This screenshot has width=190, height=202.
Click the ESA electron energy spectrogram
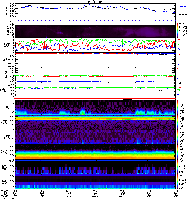tap(95, 152)
